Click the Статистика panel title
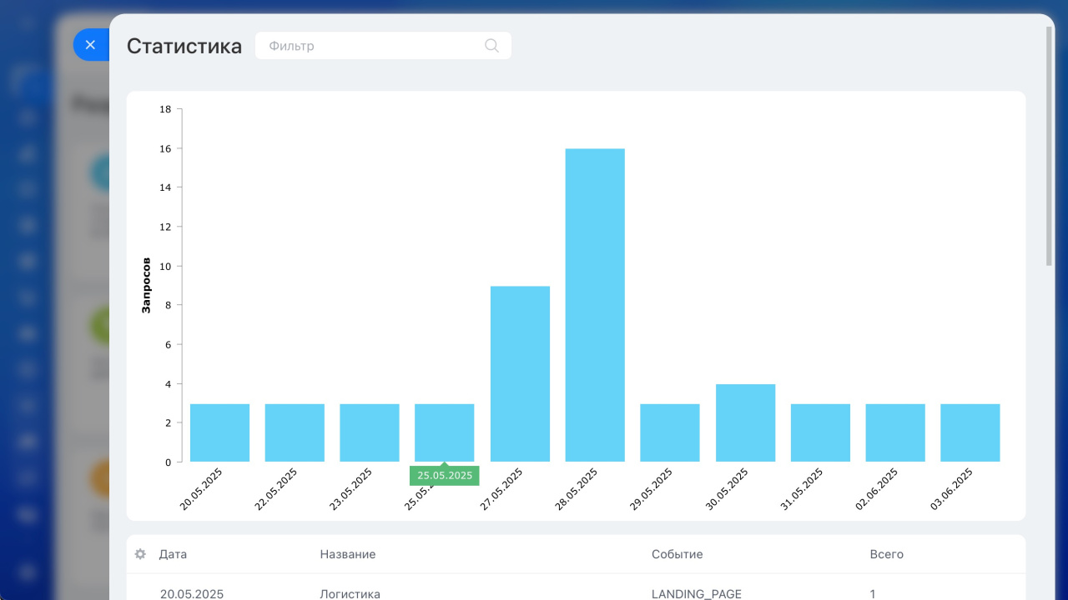This screenshot has width=1068, height=600. (x=184, y=46)
